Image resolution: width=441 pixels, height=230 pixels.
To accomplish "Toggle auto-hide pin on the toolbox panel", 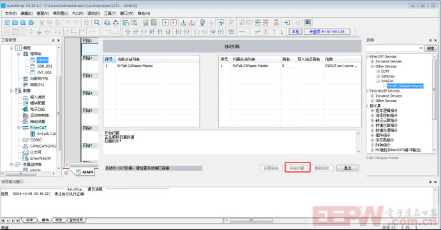I will [430, 40].
